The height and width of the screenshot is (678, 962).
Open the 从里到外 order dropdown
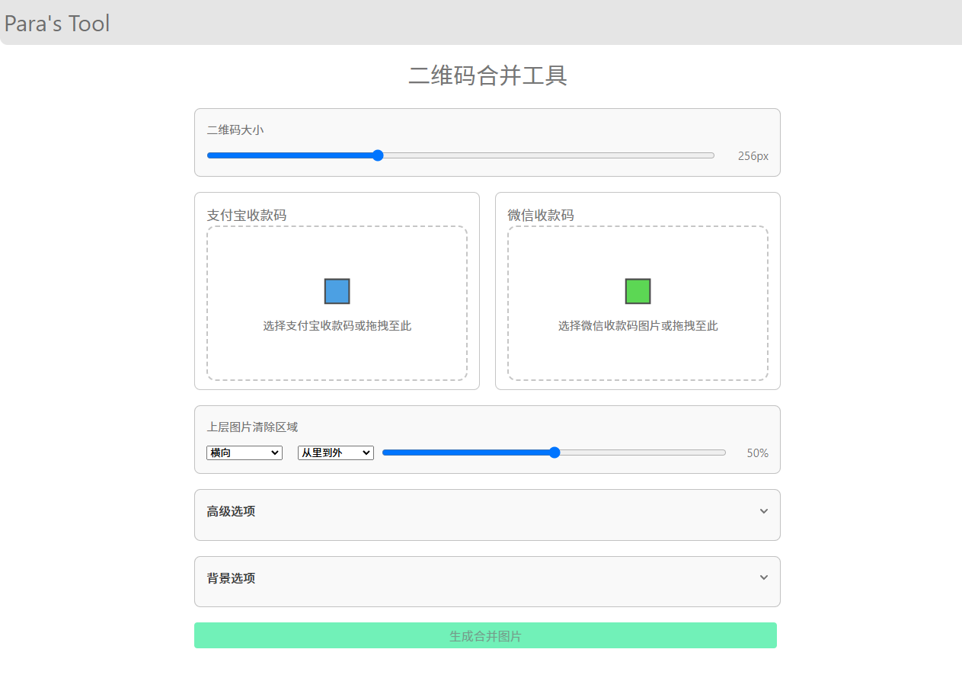click(x=335, y=452)
